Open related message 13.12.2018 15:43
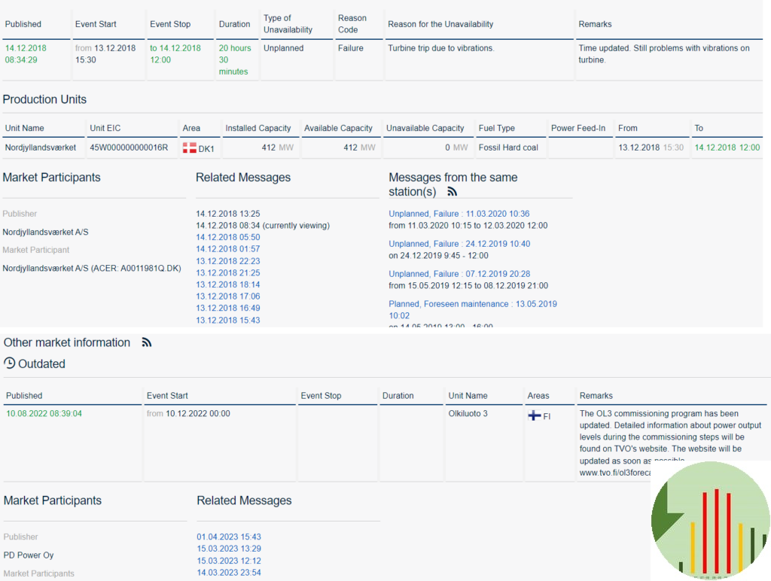771x581 pixels. [228, 320]
